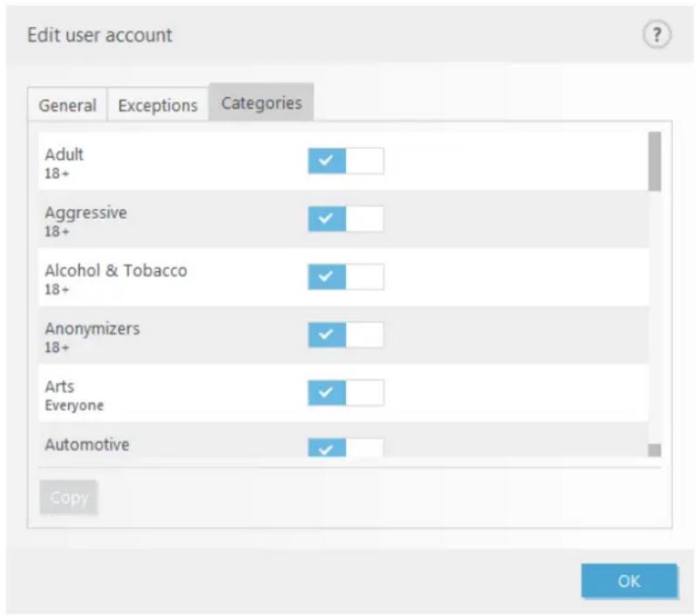
Task: Select the Arts category label
Action: click(x=60, y=387)
